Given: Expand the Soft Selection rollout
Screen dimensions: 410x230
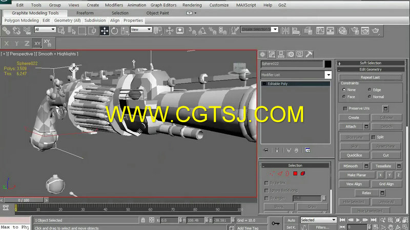Looking at the screenshot, I should pyautogui.click(x=371, y=63).
